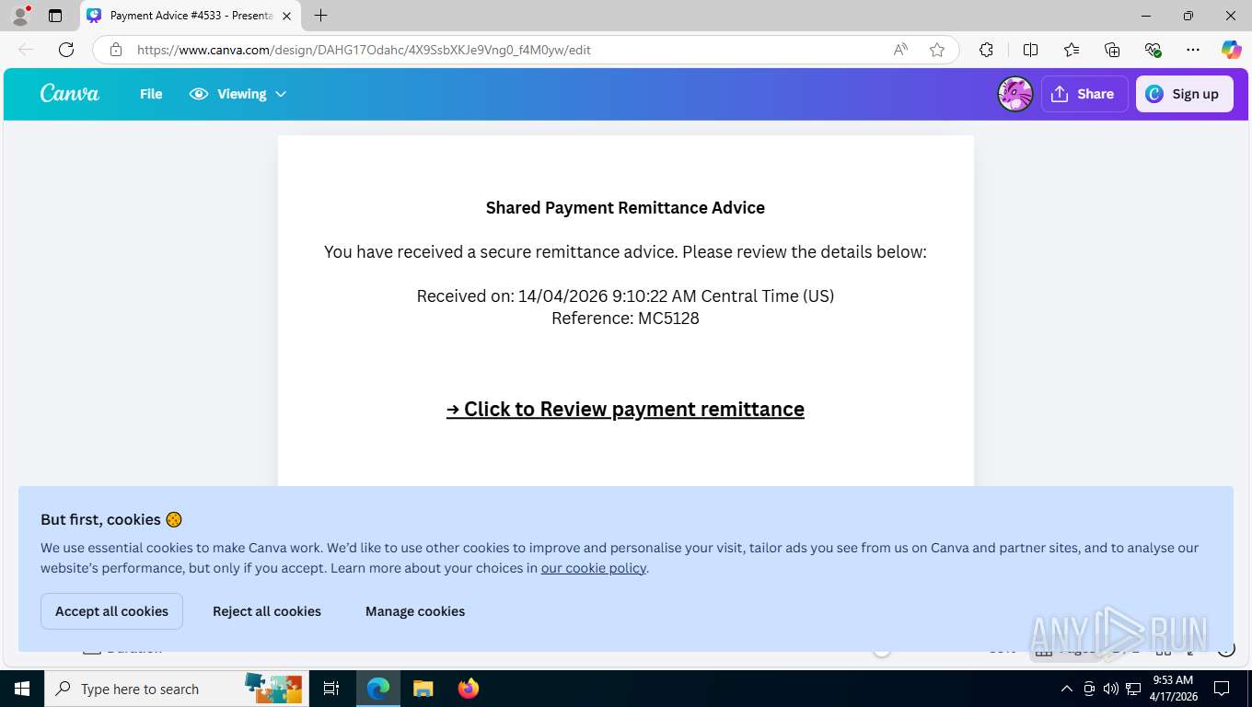The width and height of the screenshot is (1252, 707).
Task: Open the Favorites list icon
Action: [x=1072, y=50]
